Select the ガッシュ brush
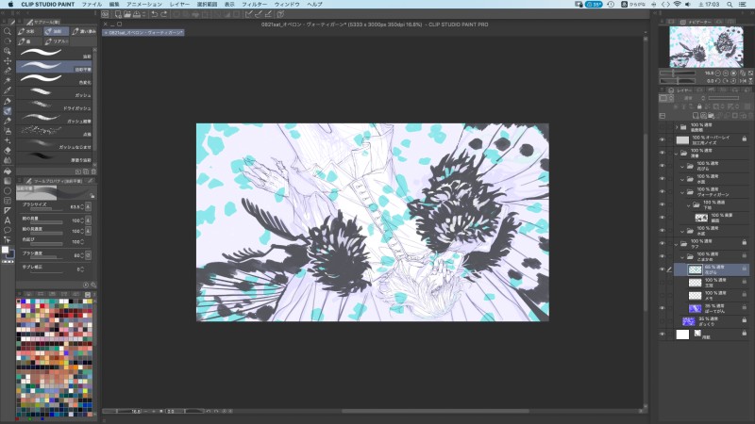Image resolution: width=755 pixels, height=424 pixels. tap(56, 91)
